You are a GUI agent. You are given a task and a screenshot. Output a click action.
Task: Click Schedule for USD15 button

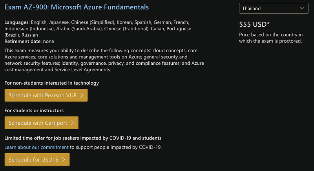[37, 159]
